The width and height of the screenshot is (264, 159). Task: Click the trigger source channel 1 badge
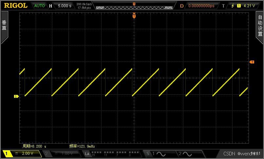point(239,6)
